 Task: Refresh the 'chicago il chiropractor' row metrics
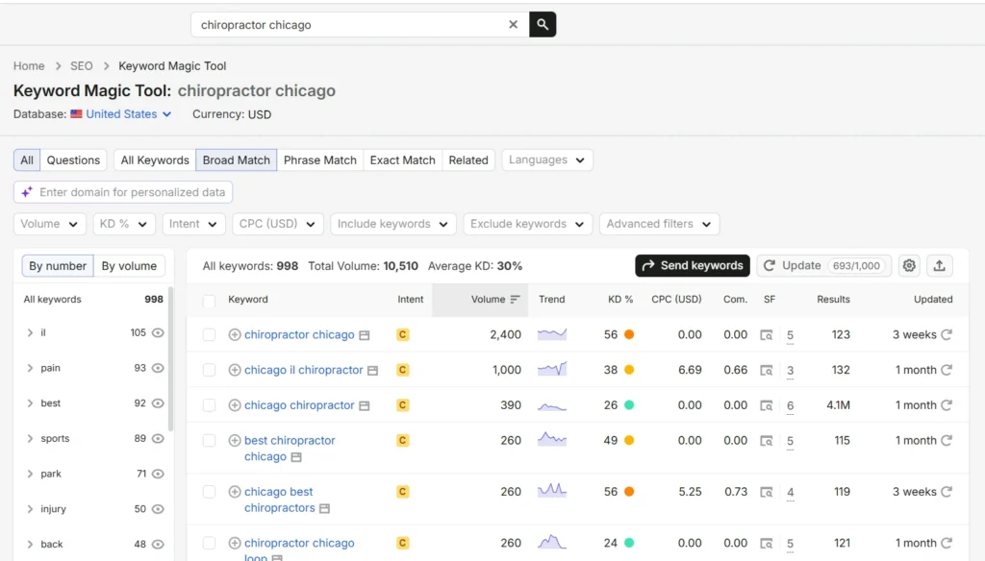pos(947,370)
